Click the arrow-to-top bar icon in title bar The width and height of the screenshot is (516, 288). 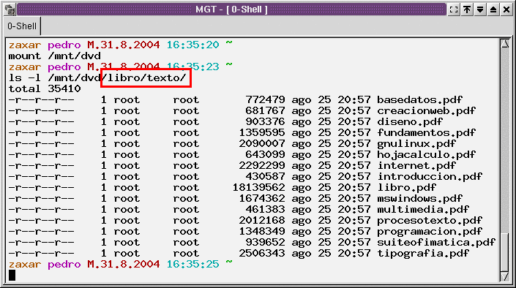coord(467,10)
